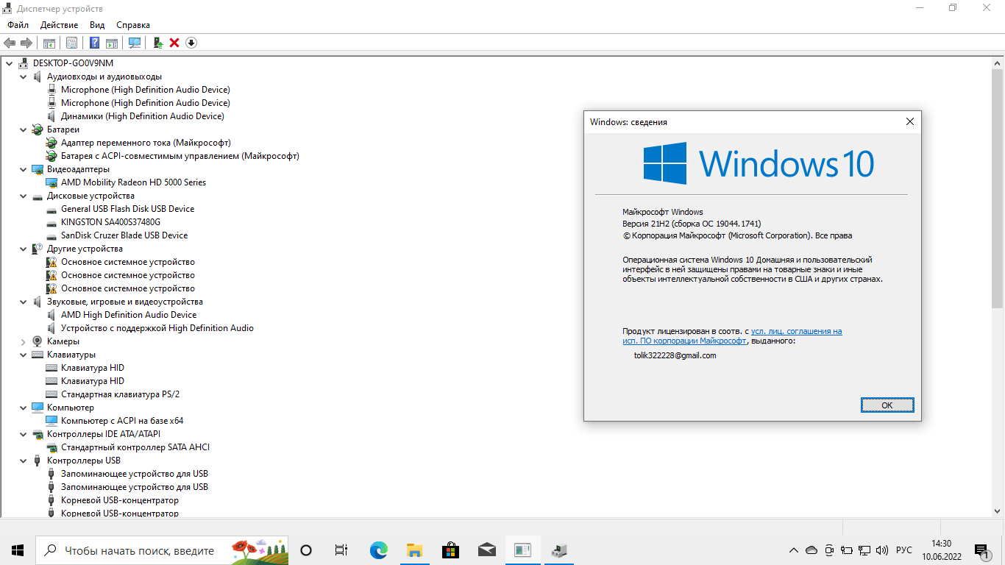This screenshot has height=565, width=1005.
Task: Close the Windows: сведения dialog
Action: tap(910, 121)
